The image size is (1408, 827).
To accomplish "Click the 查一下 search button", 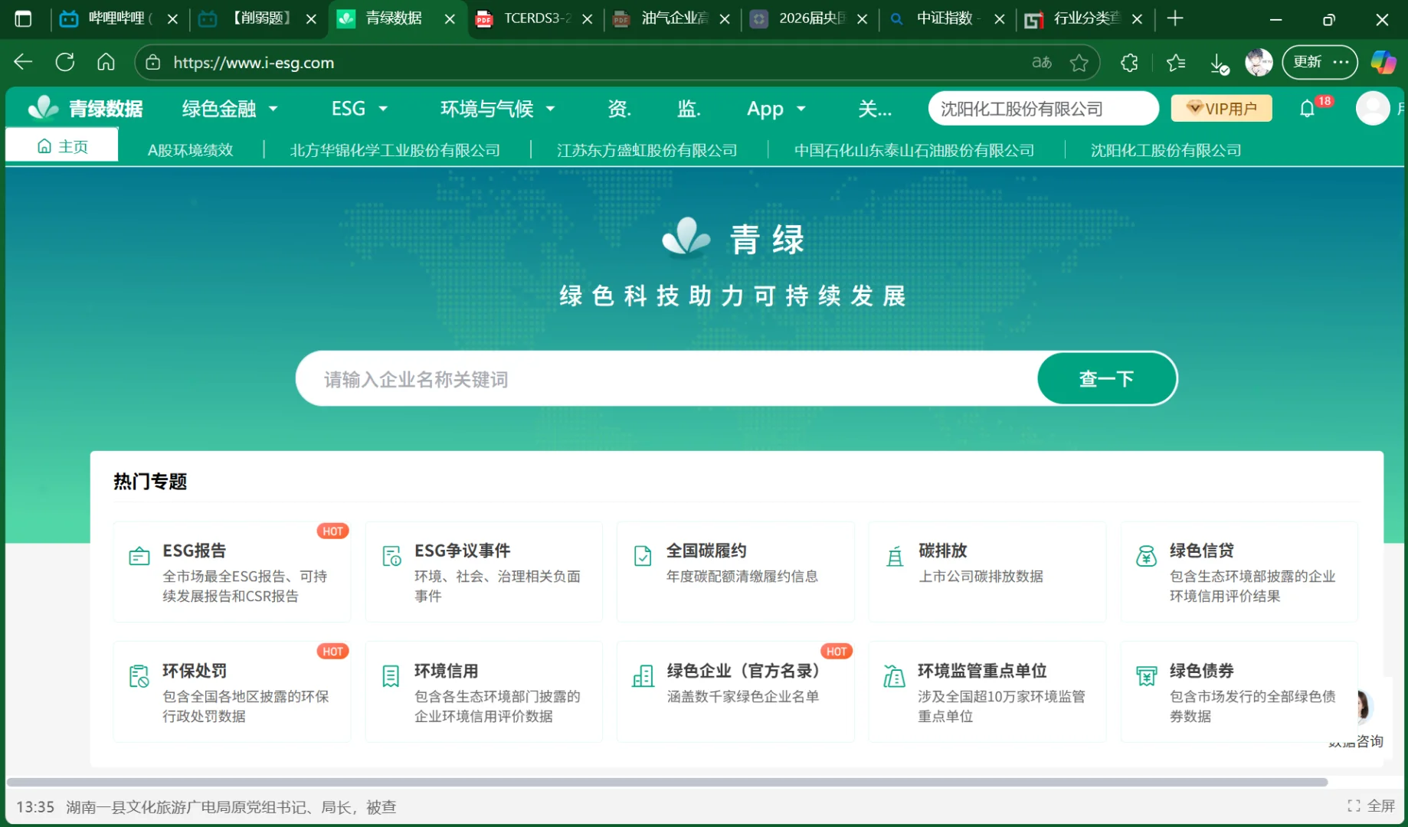I will click(1107, 378).
